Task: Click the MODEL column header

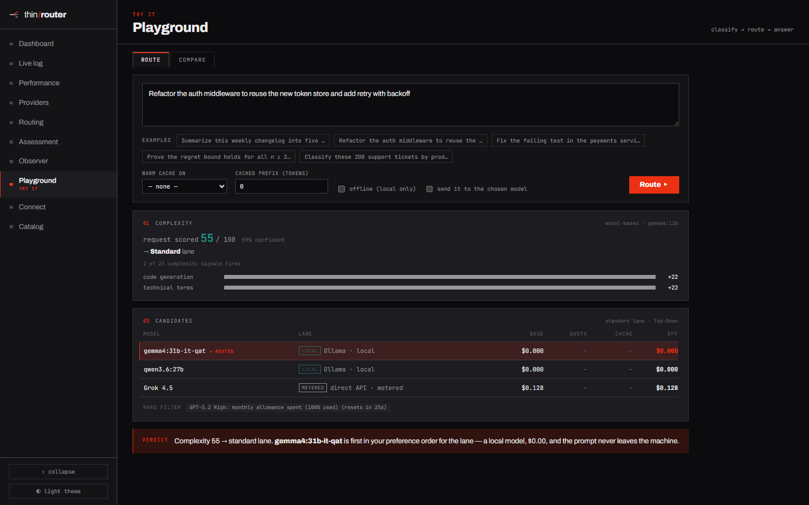Action: click(152, 334)
